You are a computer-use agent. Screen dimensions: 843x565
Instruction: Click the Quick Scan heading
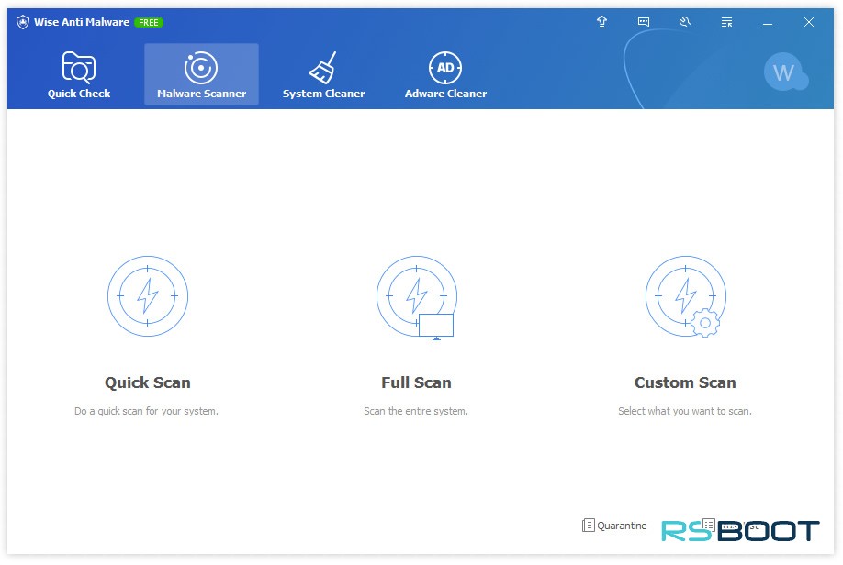pos(147,382)
